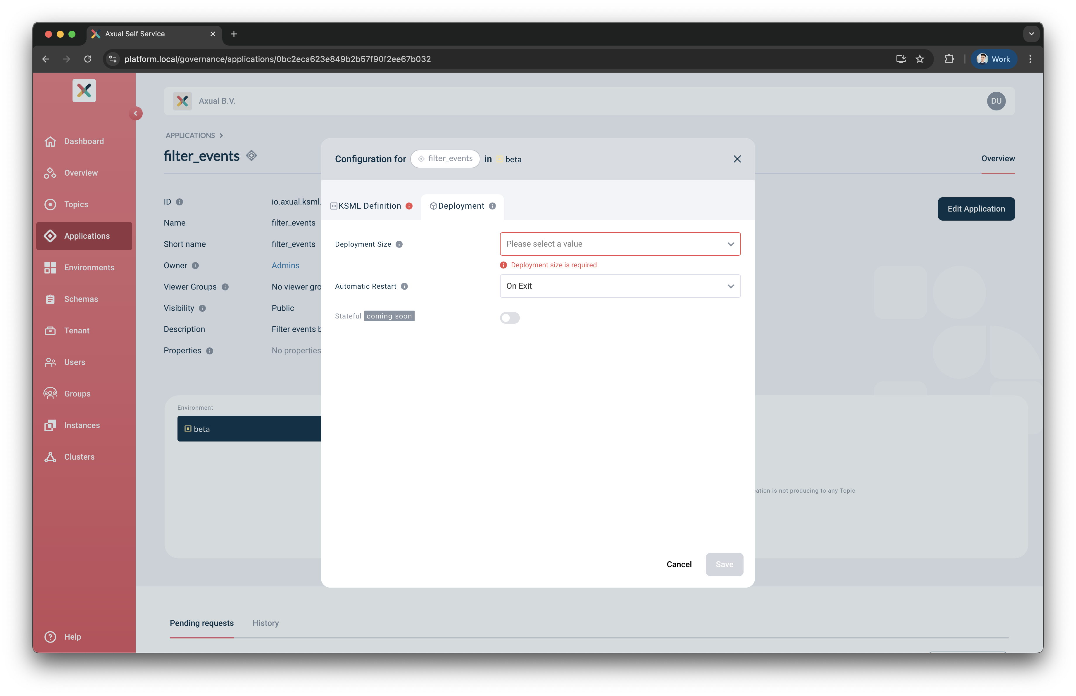Bookmark page with star icon

click(920, 59)
